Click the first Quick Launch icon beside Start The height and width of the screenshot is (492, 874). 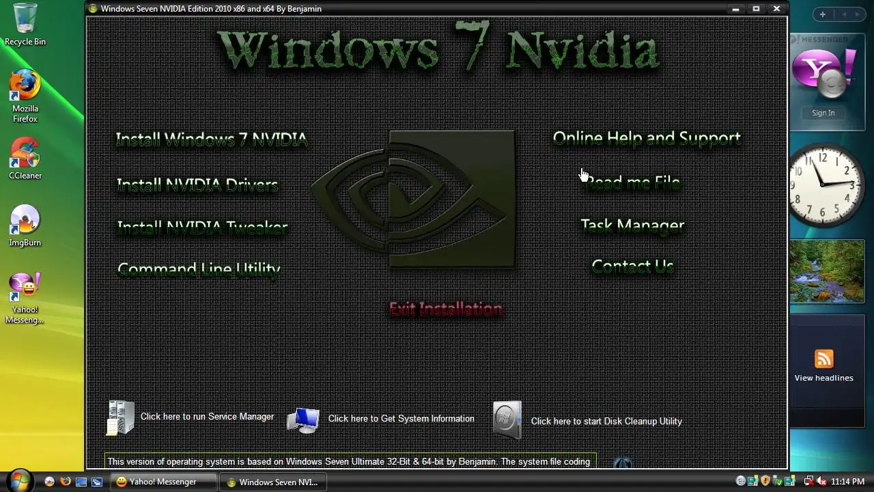(49, 482)
